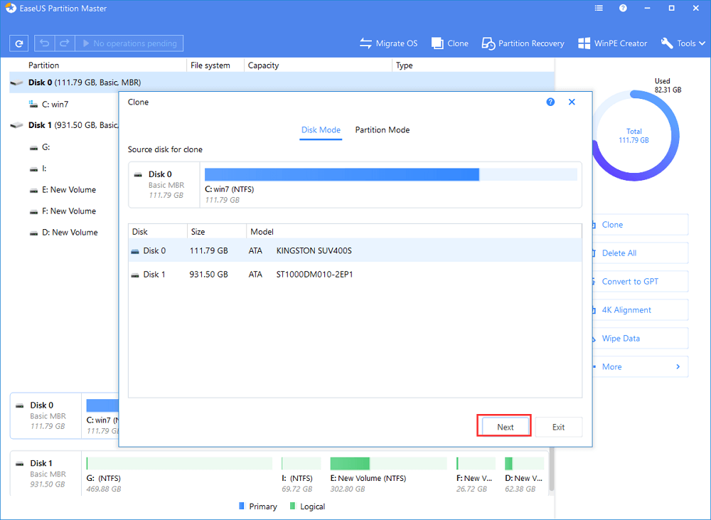Launch Partition Recovery
The image size is (711, 520).
tap(523, 43)
